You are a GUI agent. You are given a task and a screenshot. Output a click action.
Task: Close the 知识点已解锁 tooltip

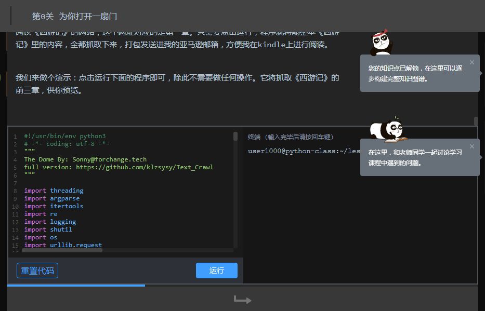[x=471, y=62]
